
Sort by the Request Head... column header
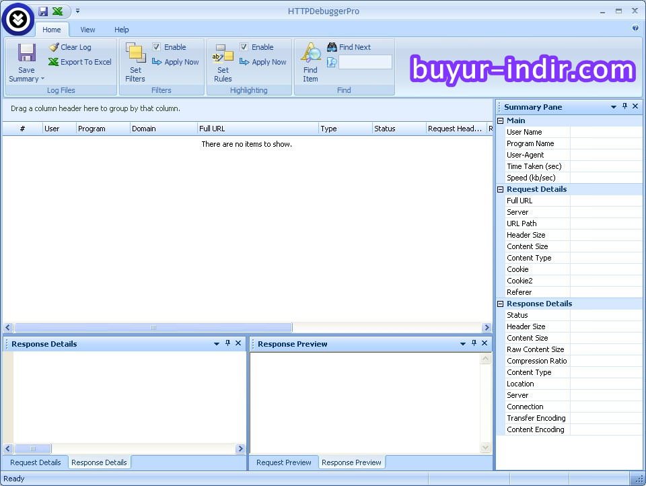pos(456,129)
